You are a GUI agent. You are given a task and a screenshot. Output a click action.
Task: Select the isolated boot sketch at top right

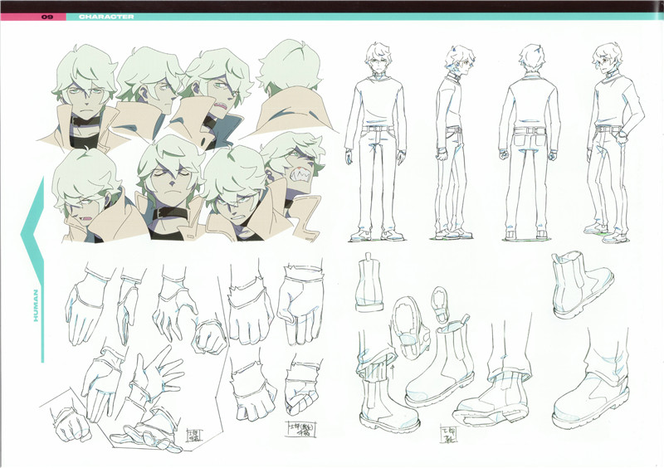point(581,286)
